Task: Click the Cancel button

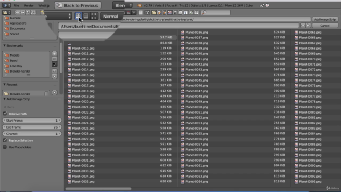Action: pyautogui.click(x=325, y=26)
